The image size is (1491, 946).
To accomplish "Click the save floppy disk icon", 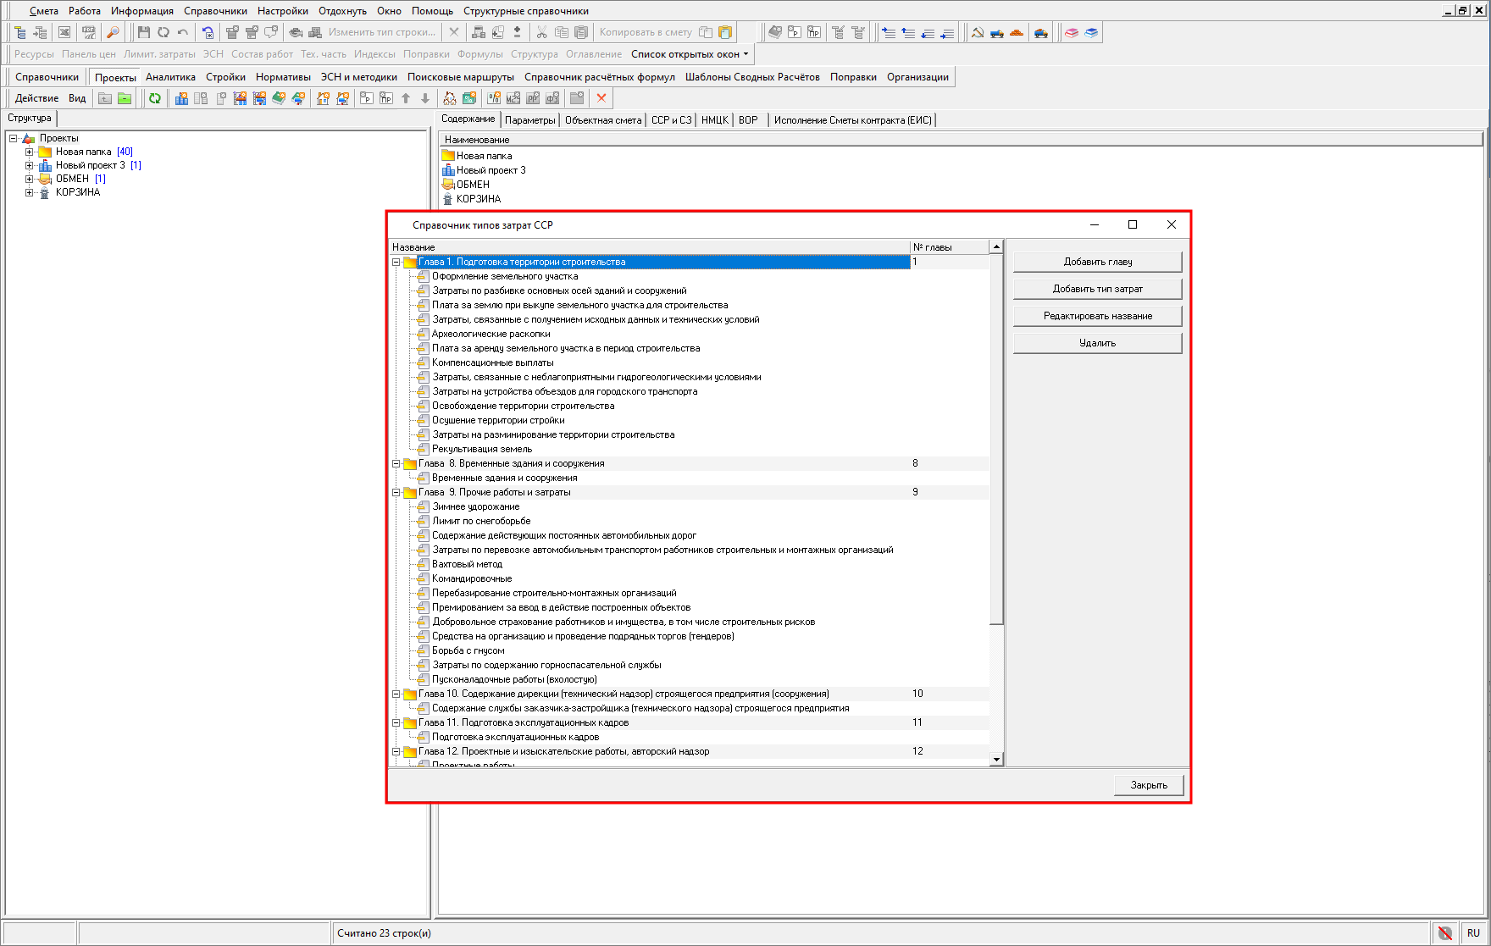I will click(x=143, y=32).
